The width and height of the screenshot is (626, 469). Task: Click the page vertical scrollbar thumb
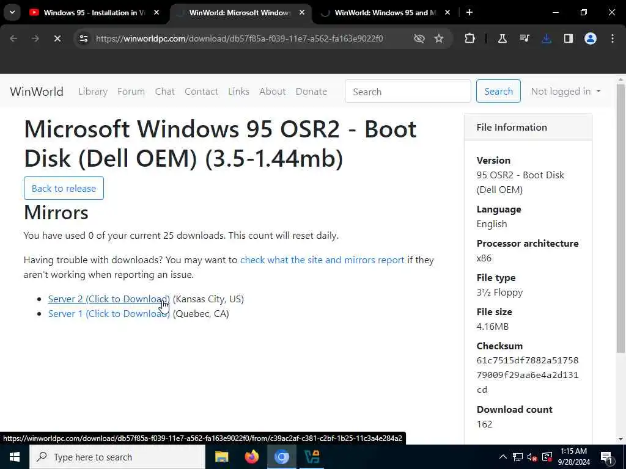[x=620, y=219]
